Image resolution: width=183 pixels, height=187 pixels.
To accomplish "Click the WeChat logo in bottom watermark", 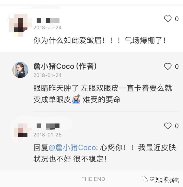I will (x=144, y=179).
